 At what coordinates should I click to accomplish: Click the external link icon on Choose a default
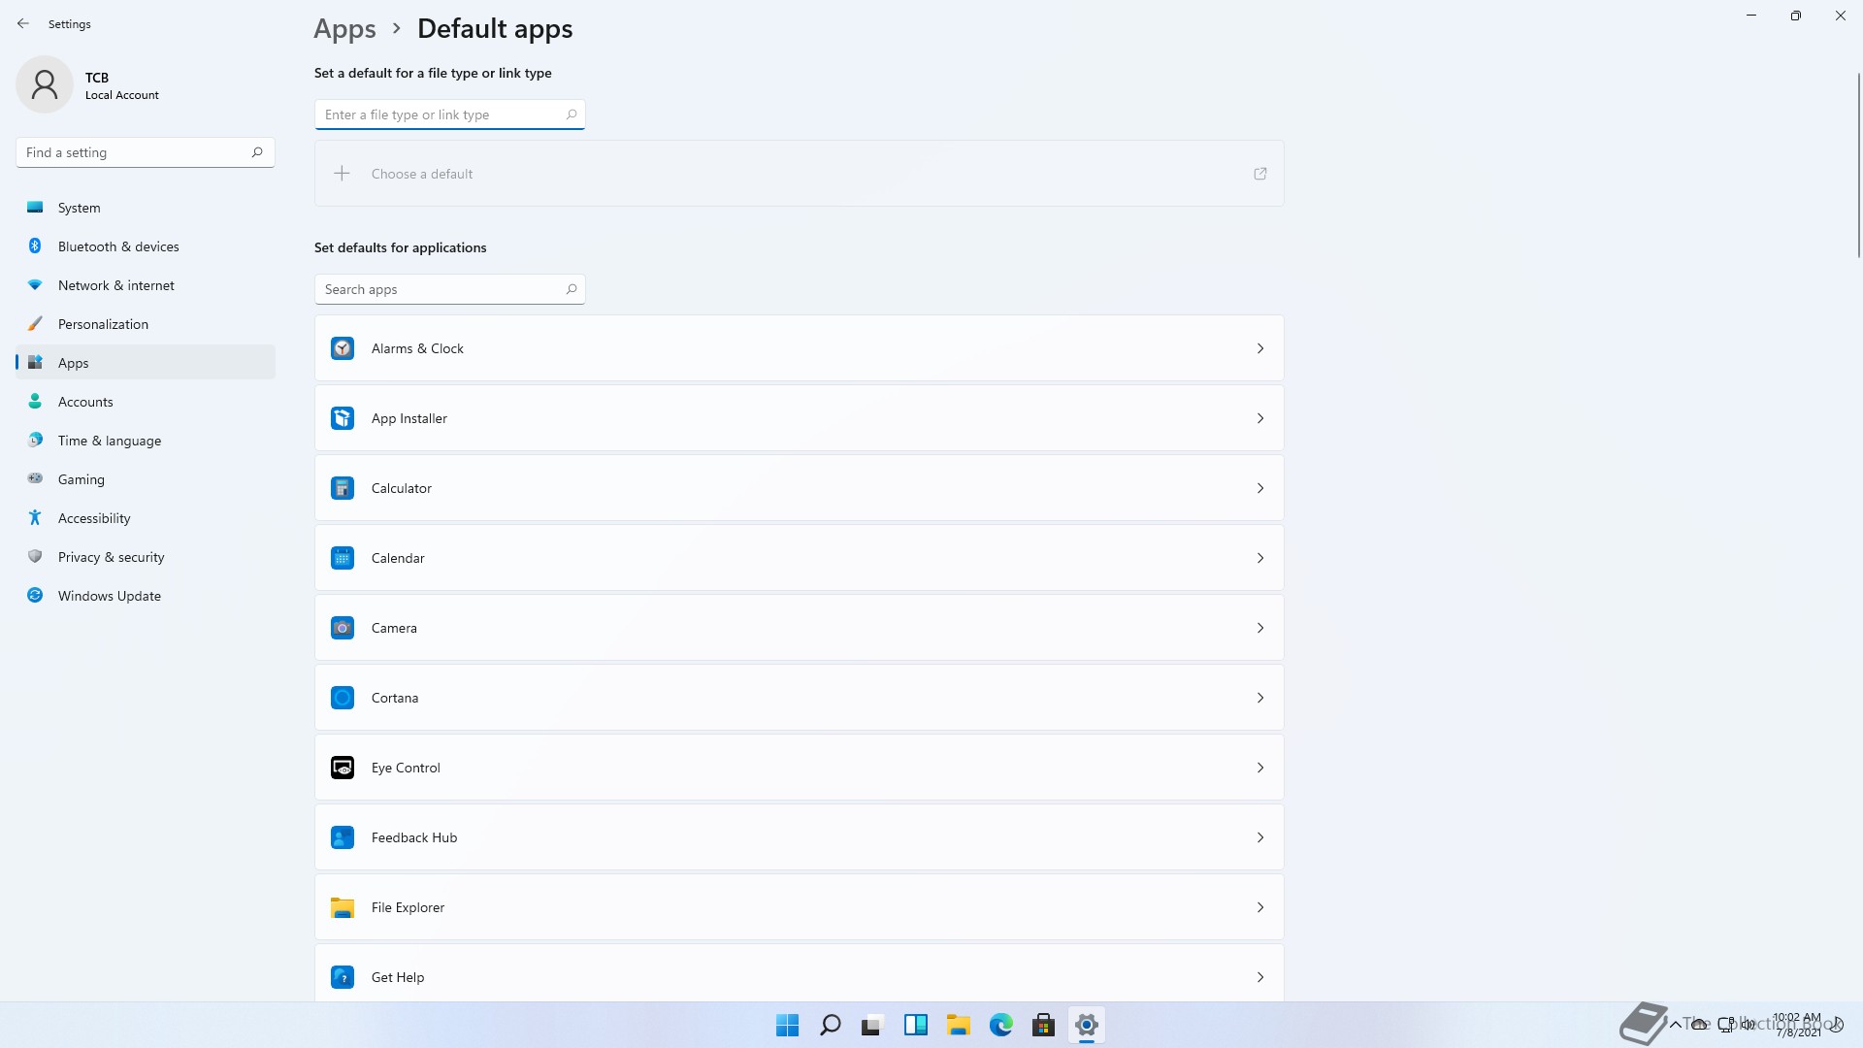point(1260,174)
